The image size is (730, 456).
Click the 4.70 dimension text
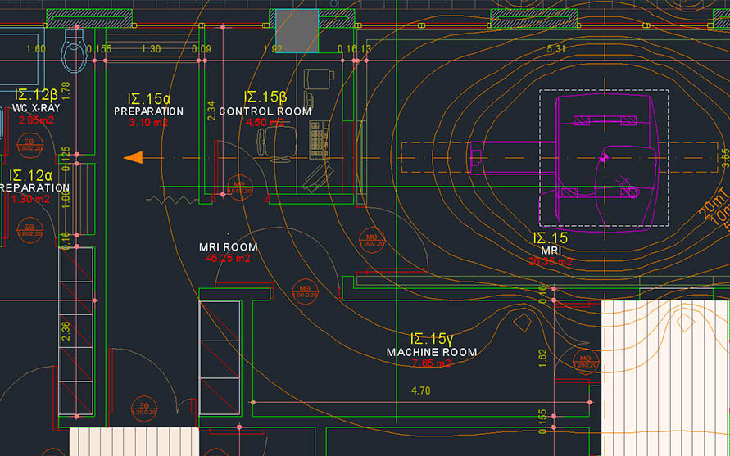[420, 391]
